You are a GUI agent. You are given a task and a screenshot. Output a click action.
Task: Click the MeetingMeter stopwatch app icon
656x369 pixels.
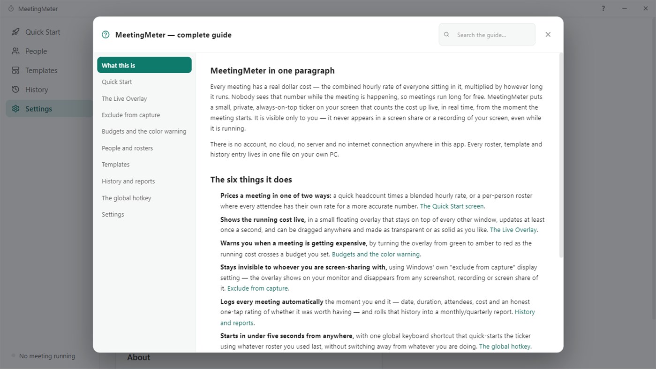11,8
